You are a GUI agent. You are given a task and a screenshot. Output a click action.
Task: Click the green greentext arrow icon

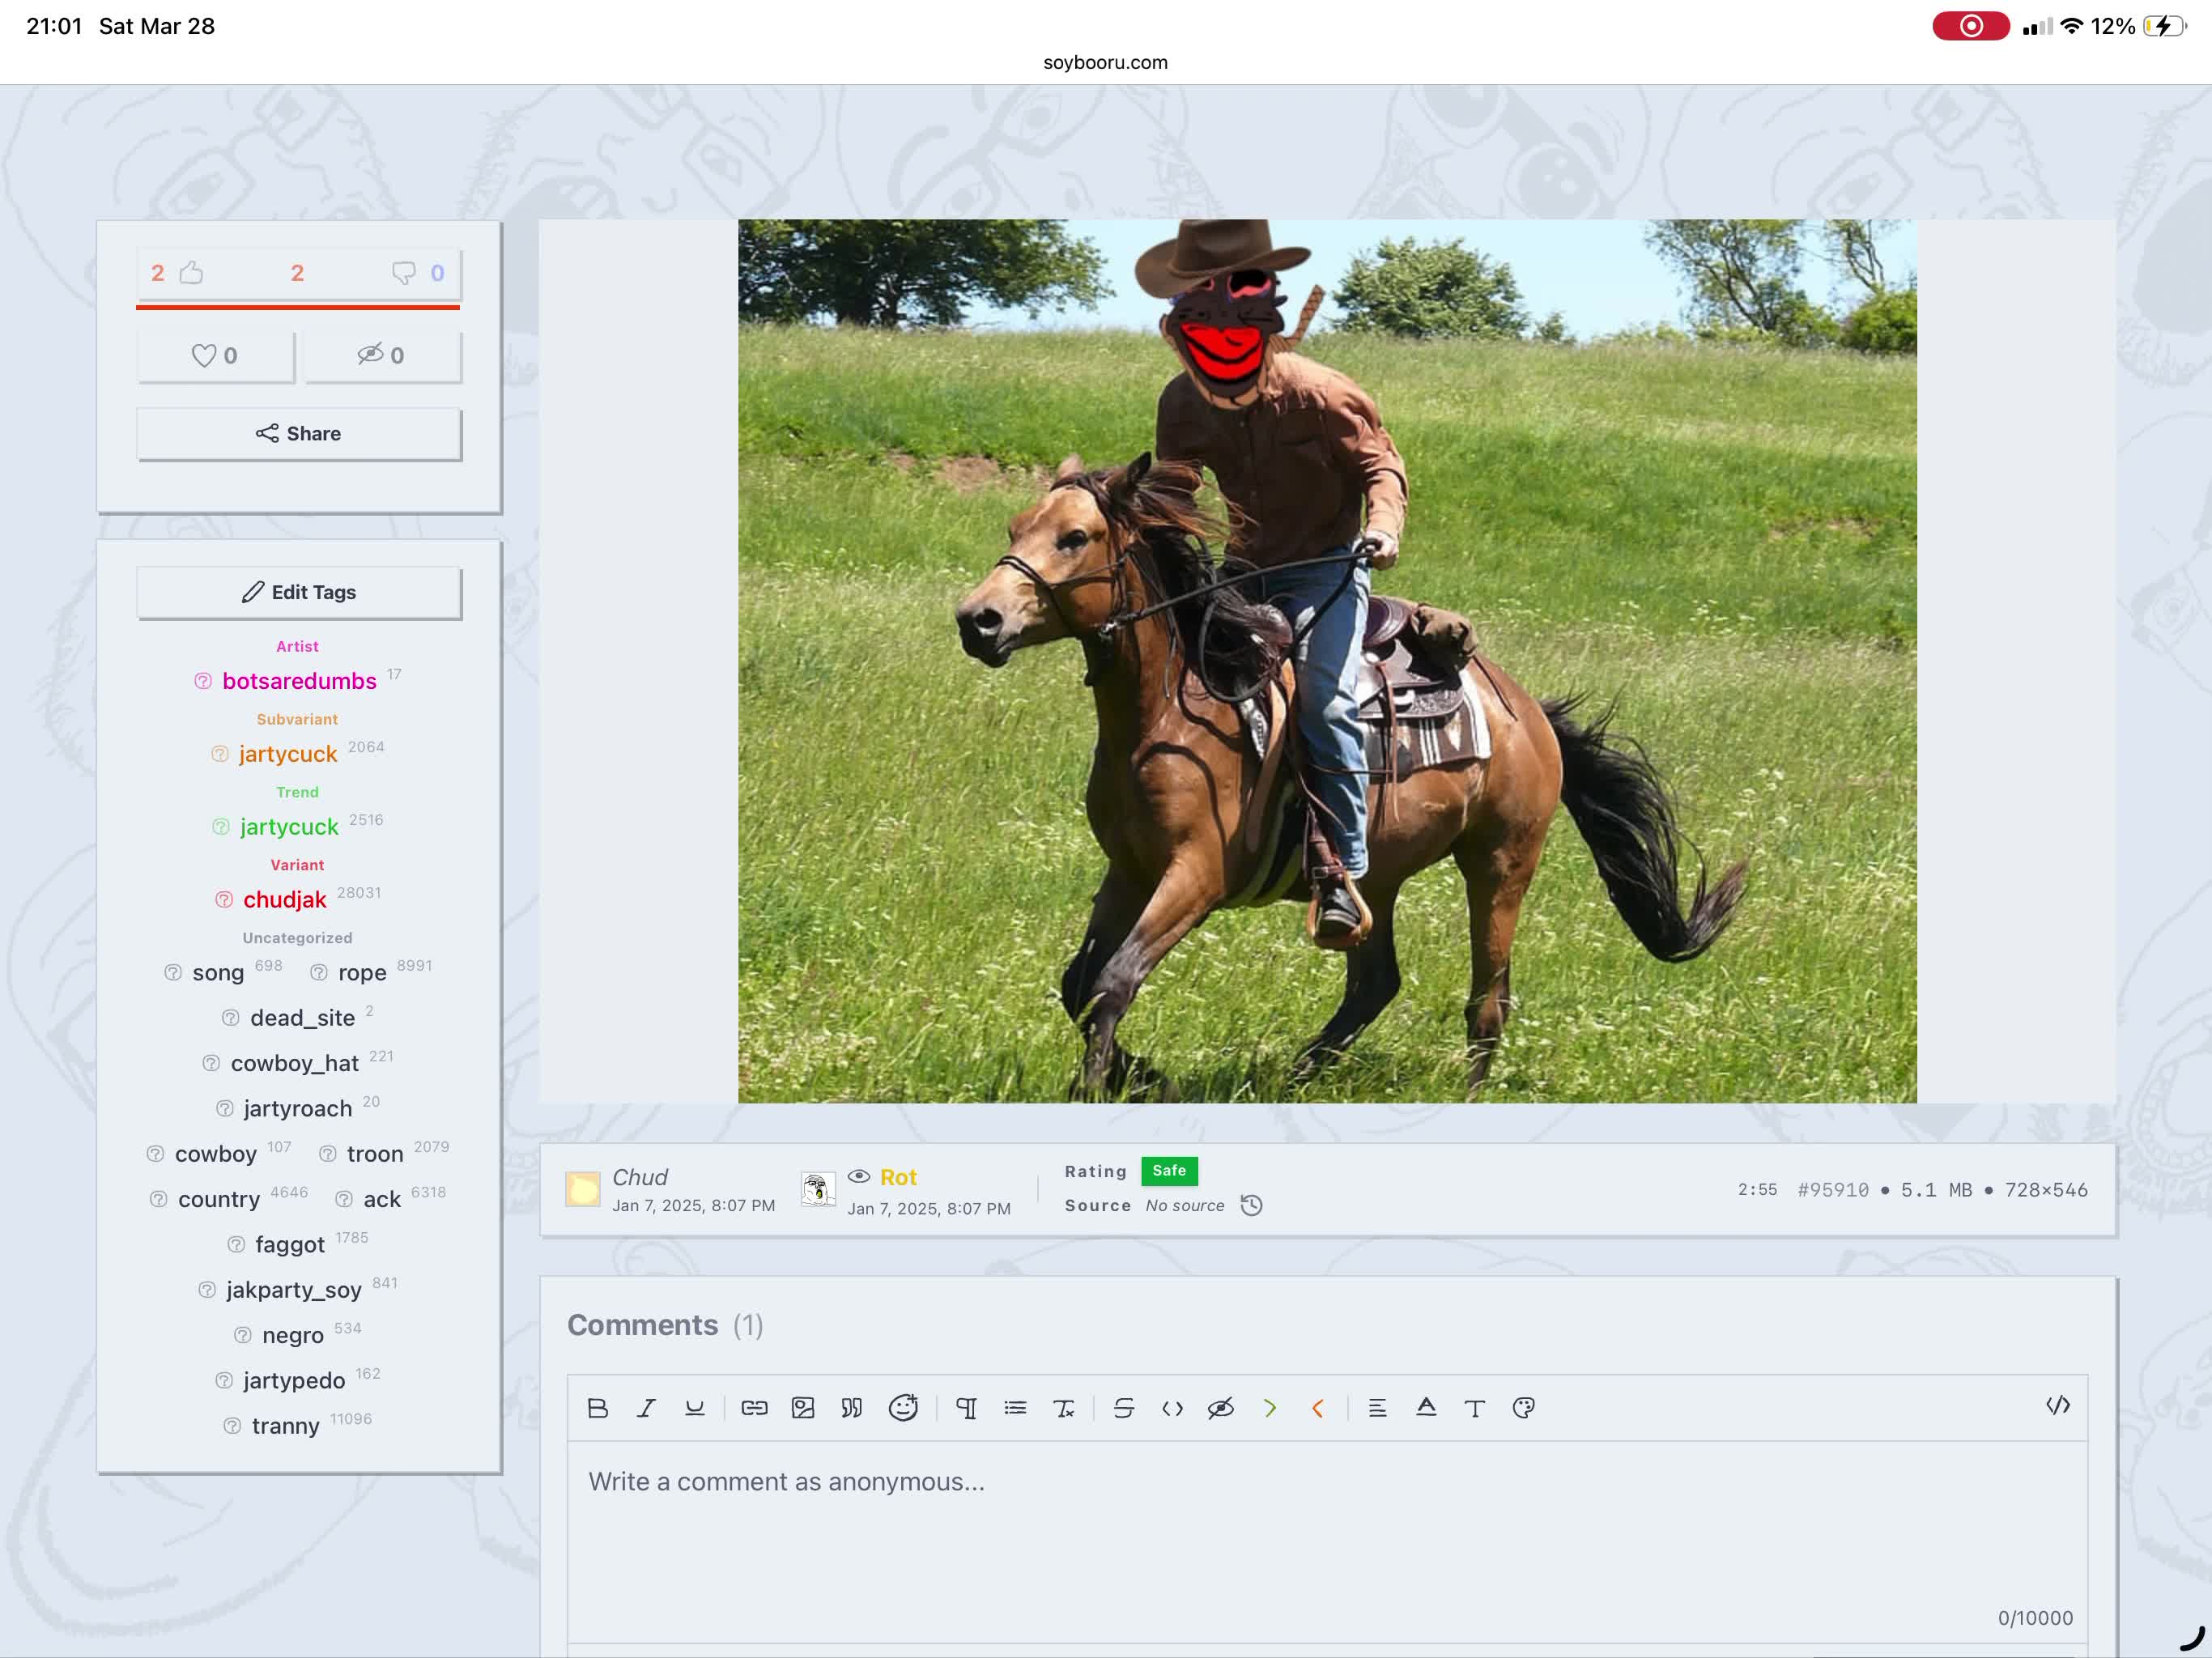(x=1269, y=1408)
